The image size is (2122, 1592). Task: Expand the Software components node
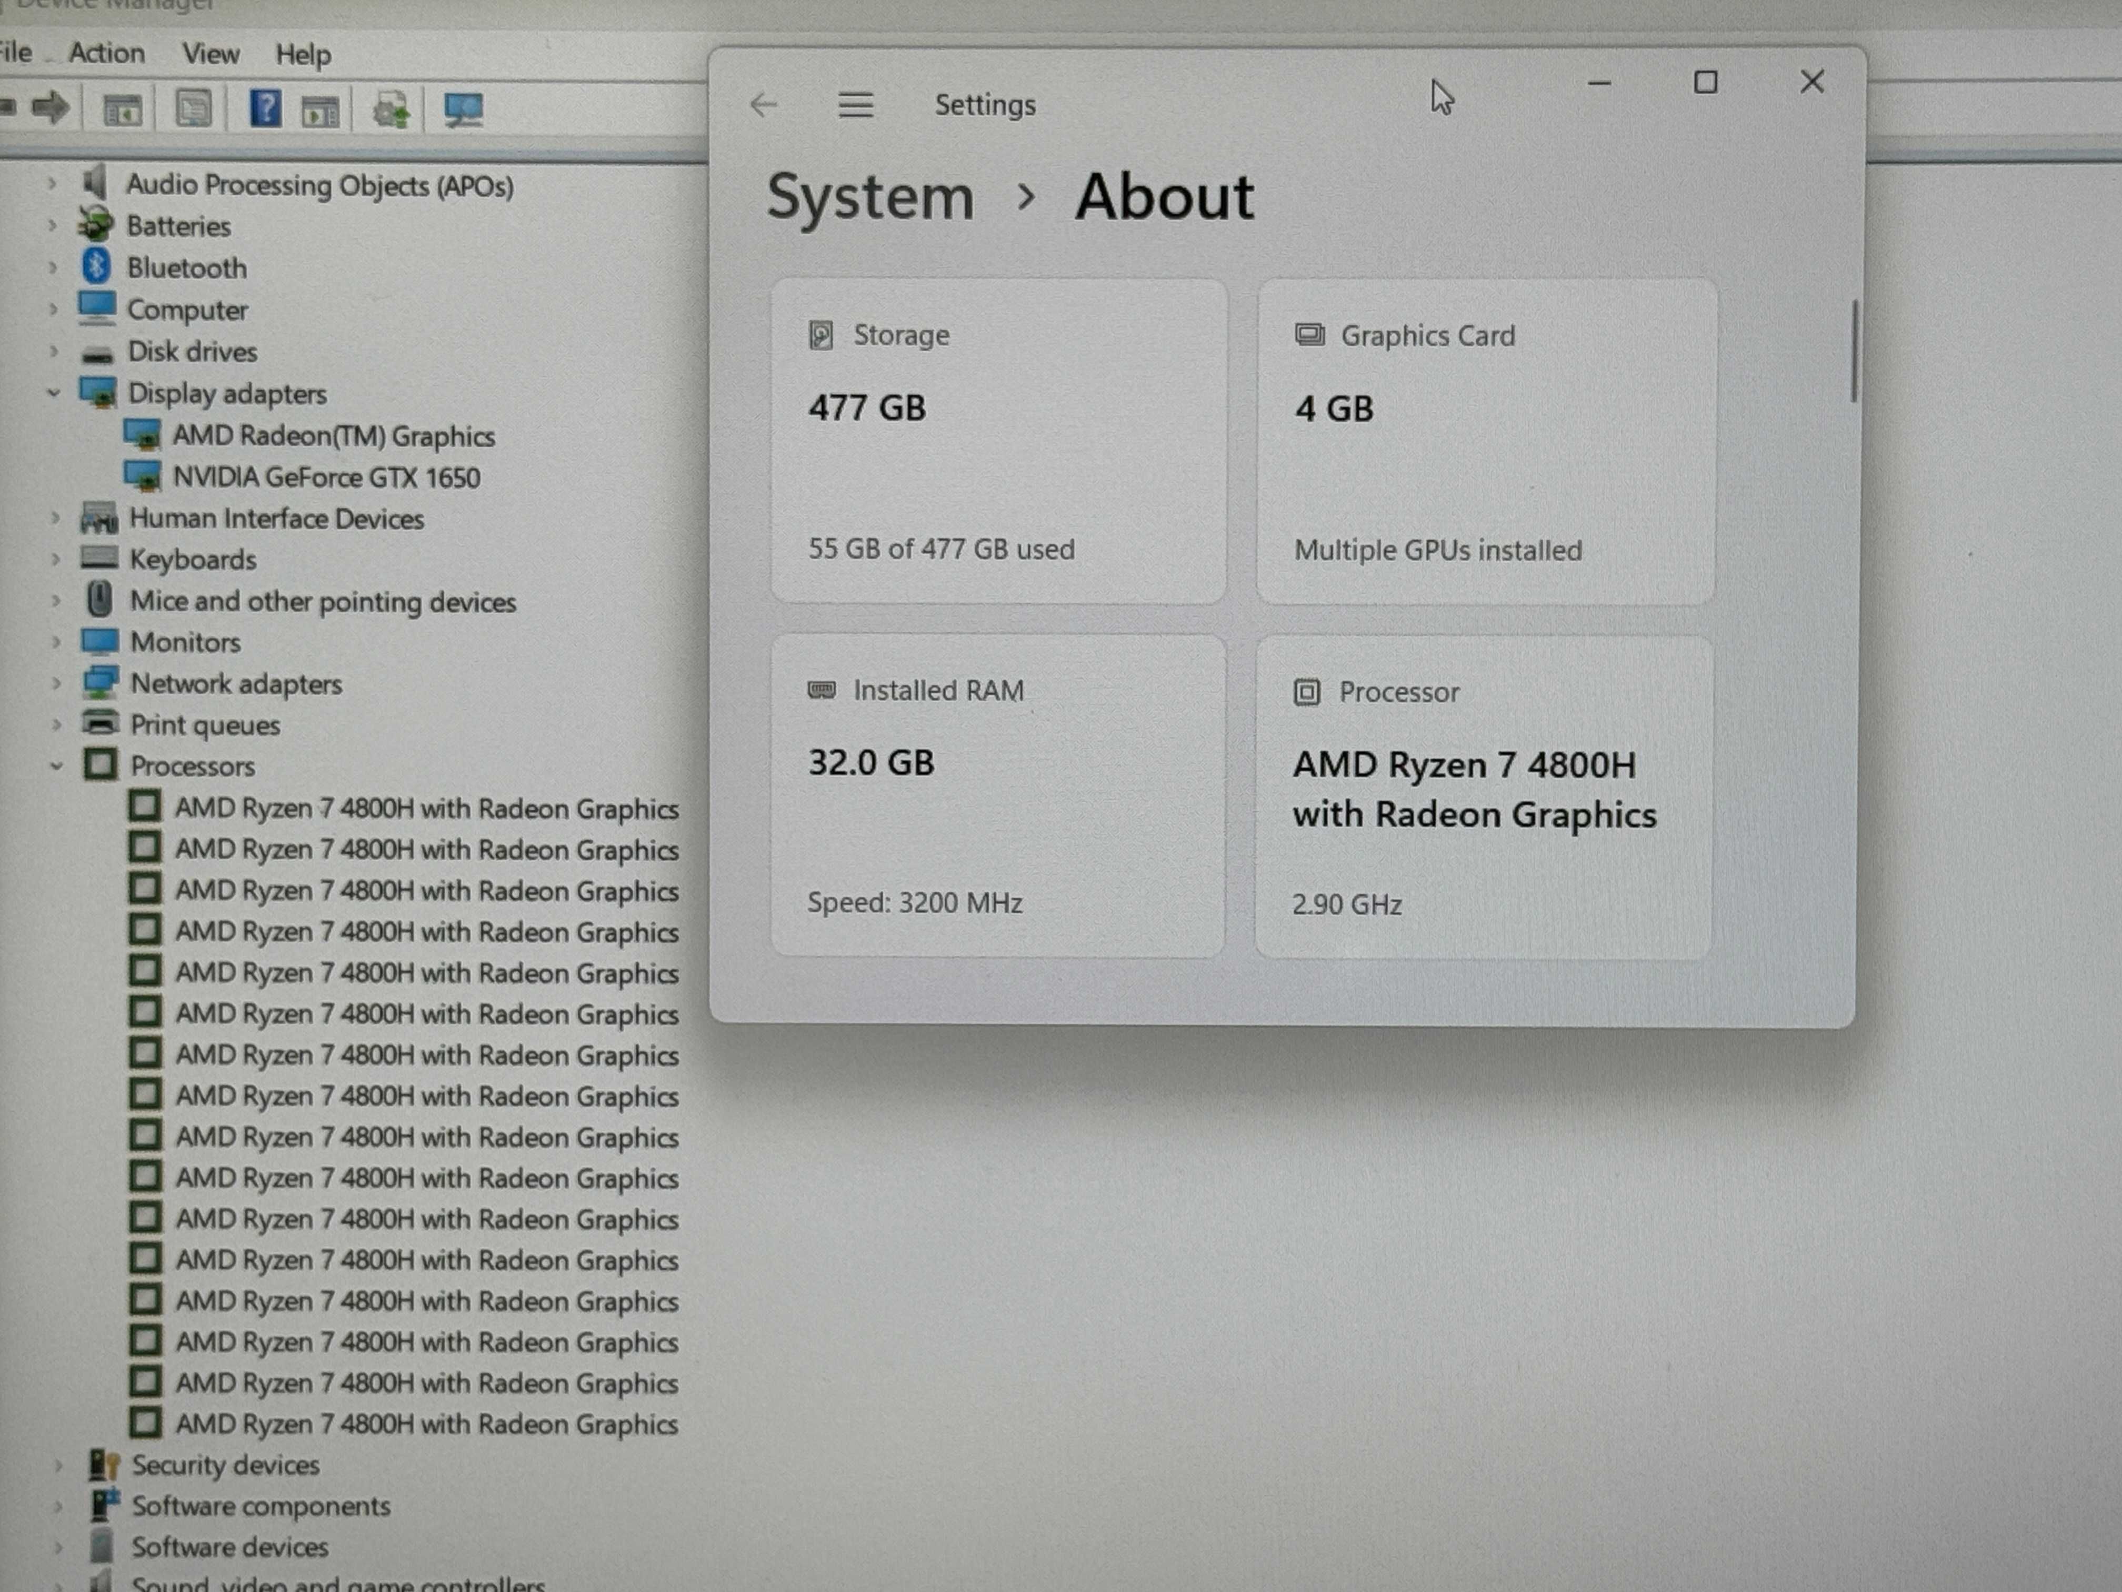coord(57,1507)
